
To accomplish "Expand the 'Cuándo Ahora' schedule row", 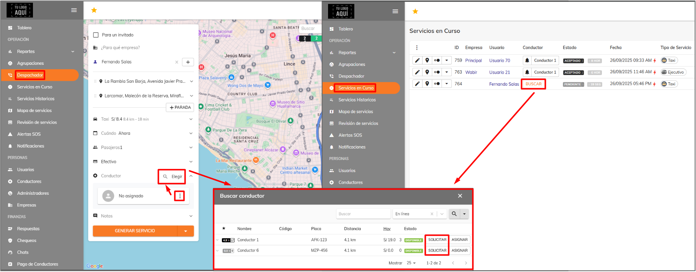I will pyautogui.click(x=191, y=133).
